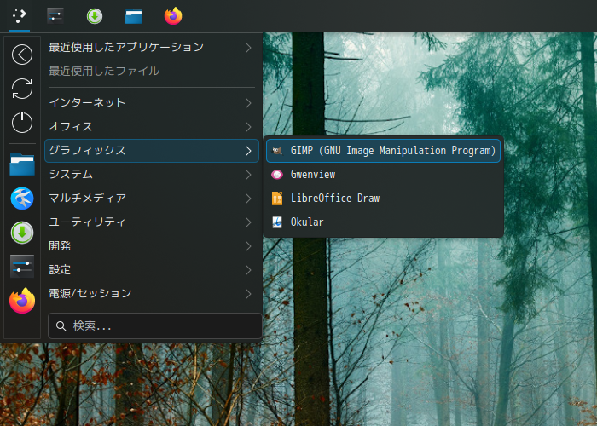Click the 開発 category label

click(60, 246)
